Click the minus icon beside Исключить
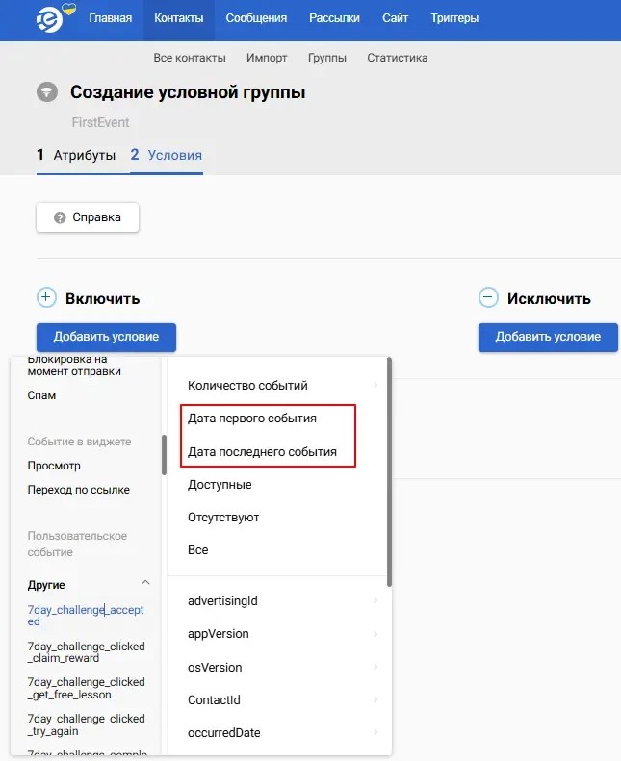 (x=488, y=298)
